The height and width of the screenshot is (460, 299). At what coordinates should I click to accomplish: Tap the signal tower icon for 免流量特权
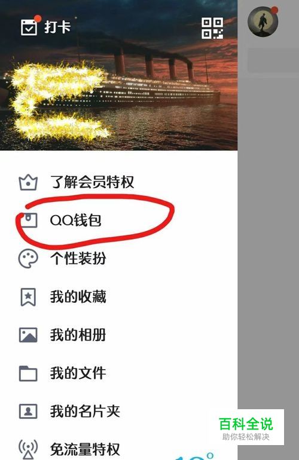28,449
